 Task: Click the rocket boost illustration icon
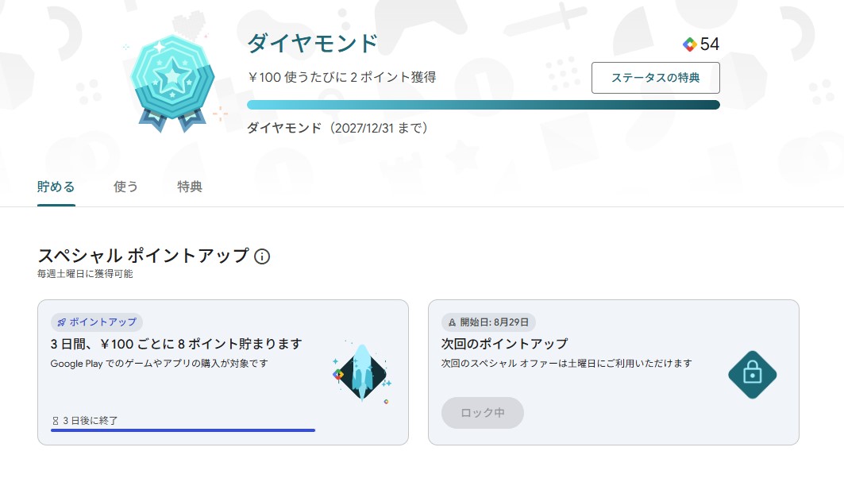(x=362, y=372)
